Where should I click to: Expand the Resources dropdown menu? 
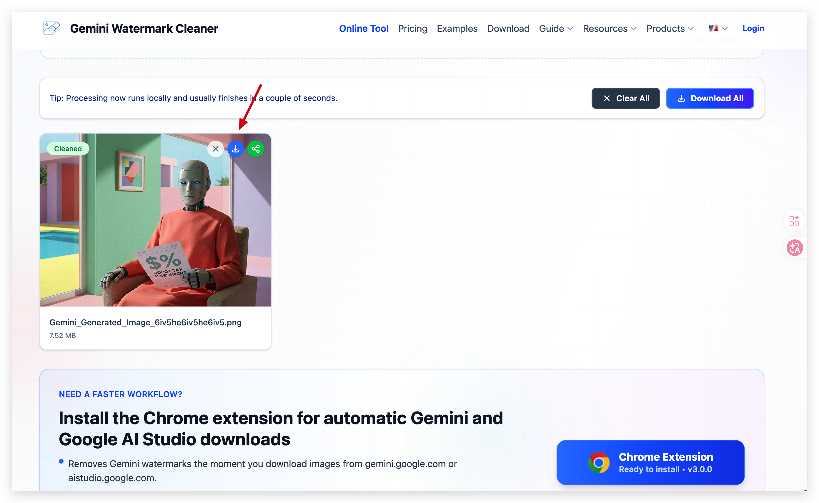point(610,29)
